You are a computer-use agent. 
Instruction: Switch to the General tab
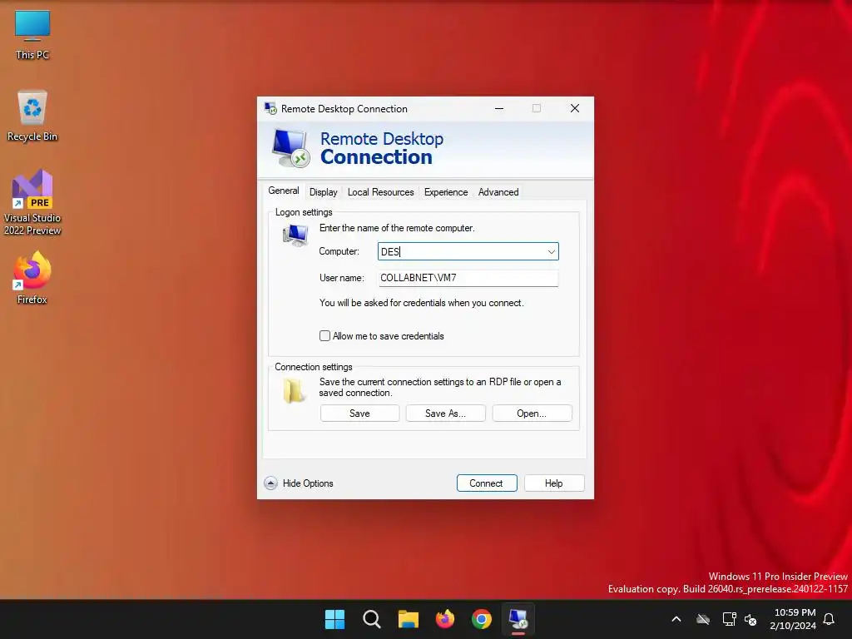(x=284, y=191)
